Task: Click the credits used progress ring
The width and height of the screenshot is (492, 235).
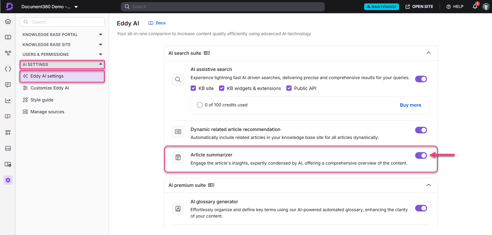Action: point(200,105)
